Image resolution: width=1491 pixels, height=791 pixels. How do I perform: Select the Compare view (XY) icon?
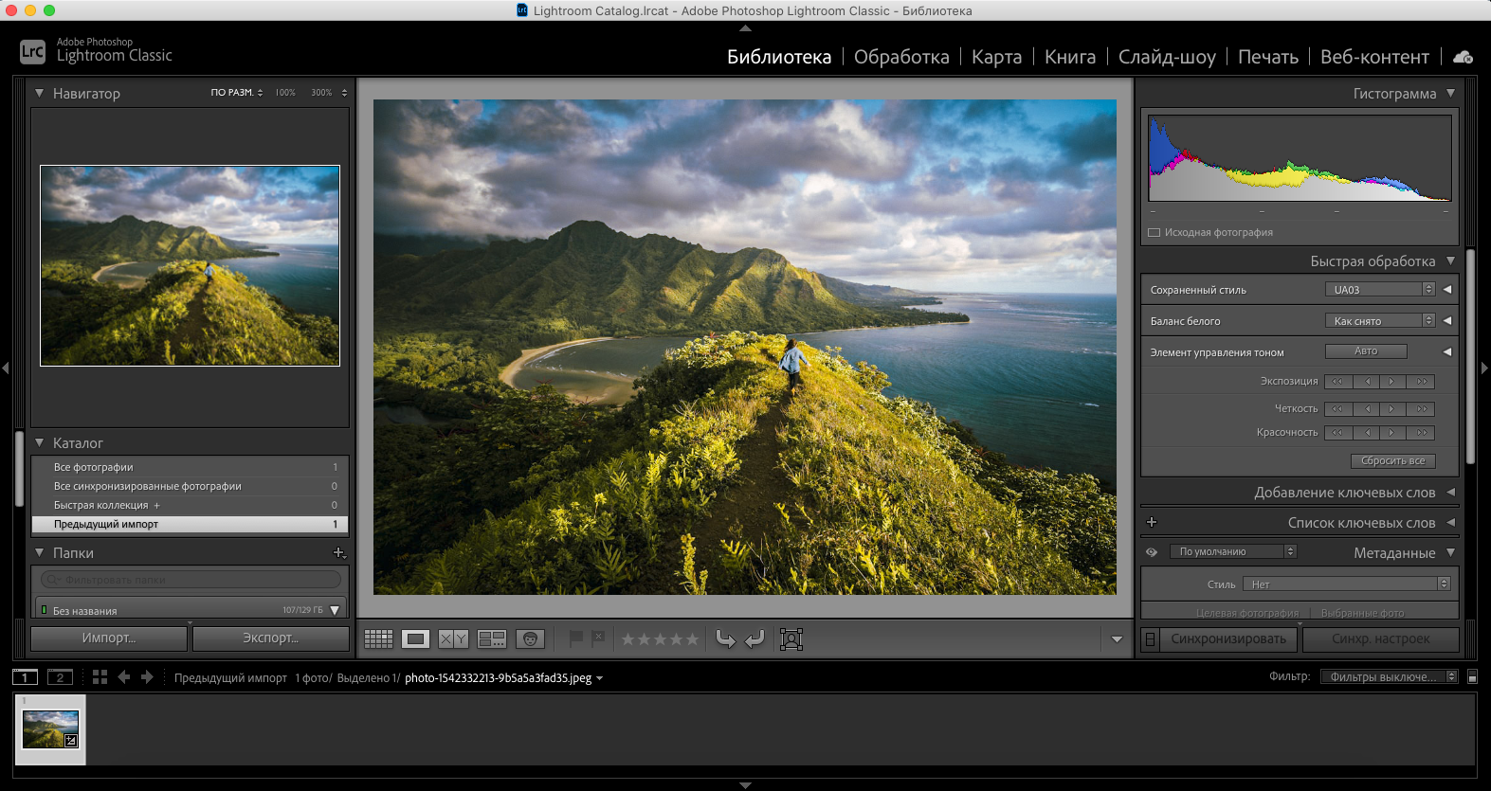click(x=453, y=639)
